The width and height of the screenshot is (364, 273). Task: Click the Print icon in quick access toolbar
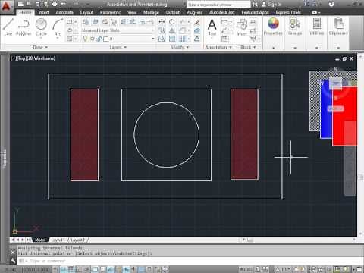(x=55, y=4)
